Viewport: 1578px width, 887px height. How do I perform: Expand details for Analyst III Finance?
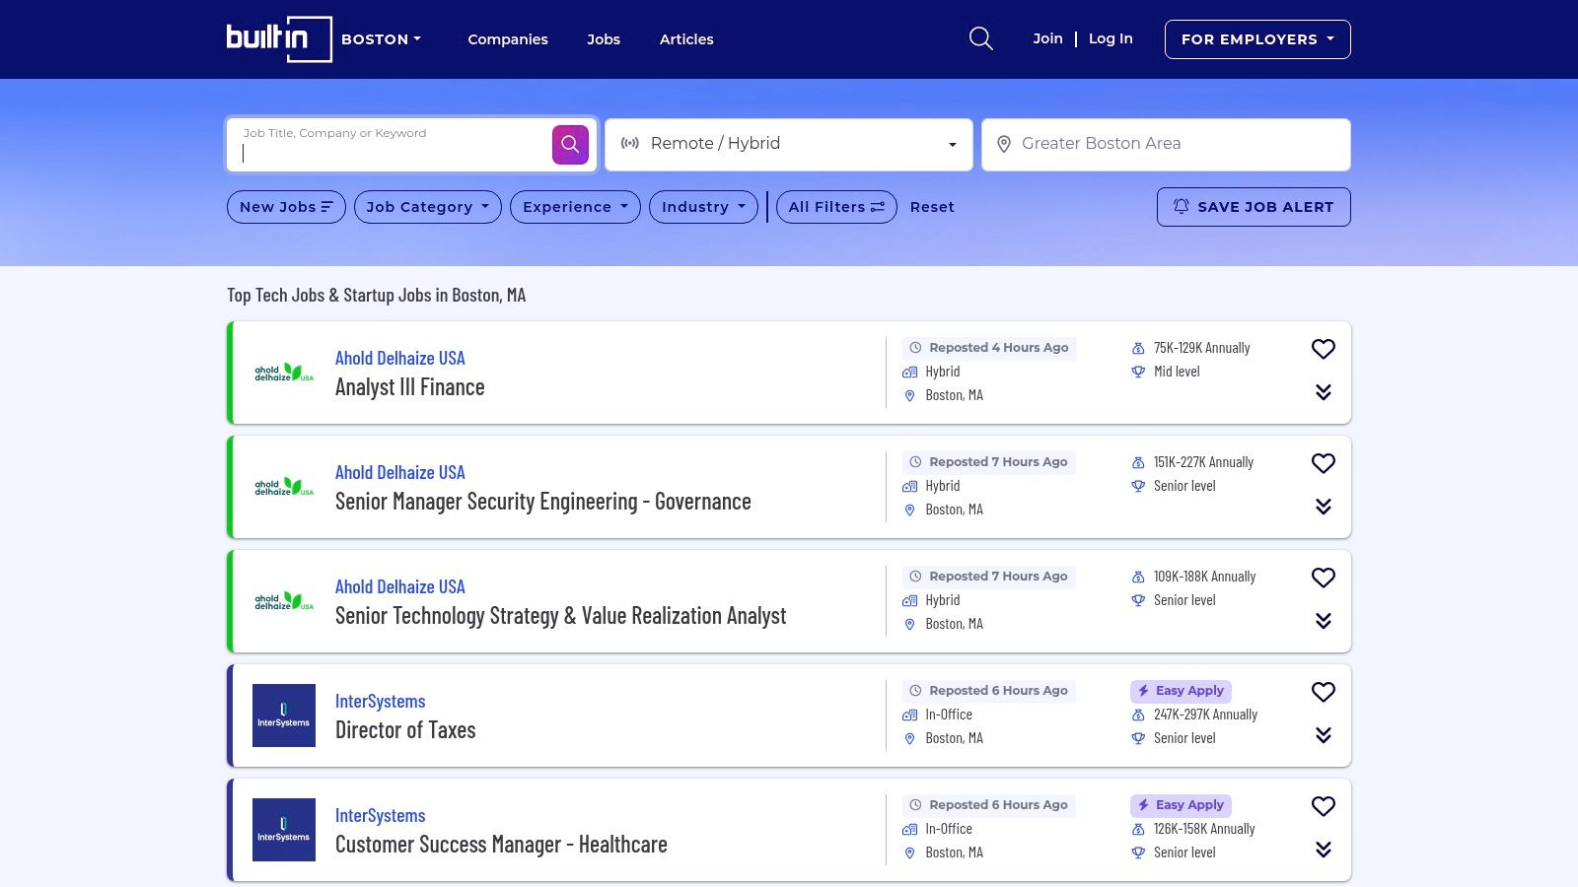(x=1324, y=392)
